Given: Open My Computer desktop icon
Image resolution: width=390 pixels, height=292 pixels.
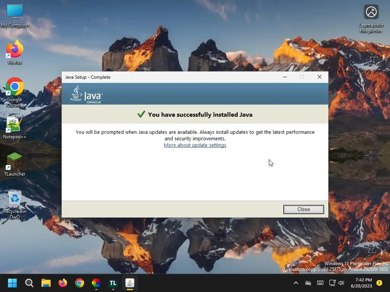Looking at the screenshot, I should pyautogui.click(x=15, y=16).
